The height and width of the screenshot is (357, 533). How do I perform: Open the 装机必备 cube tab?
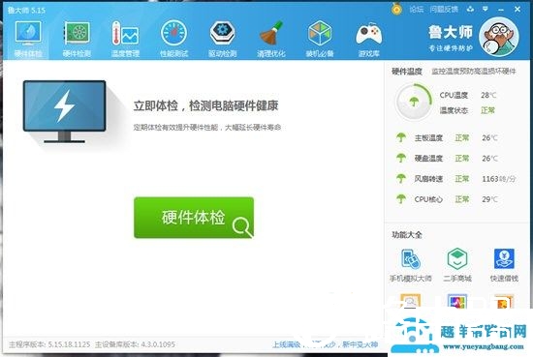(x=320, y=39)
